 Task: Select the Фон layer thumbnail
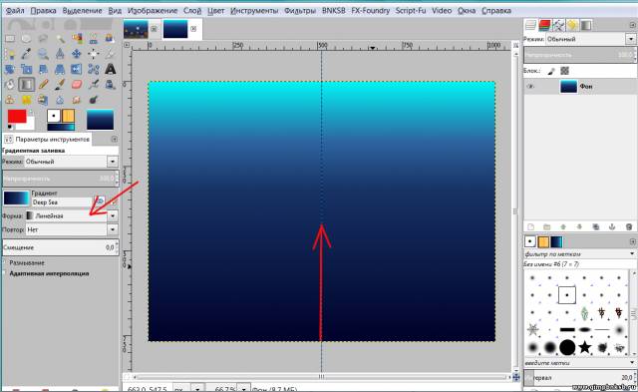(568, 87)
